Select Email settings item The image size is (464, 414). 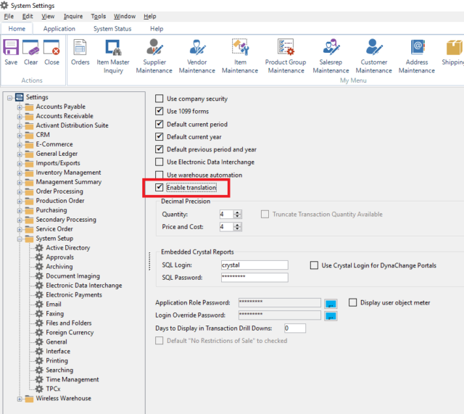tap(53, 305)
